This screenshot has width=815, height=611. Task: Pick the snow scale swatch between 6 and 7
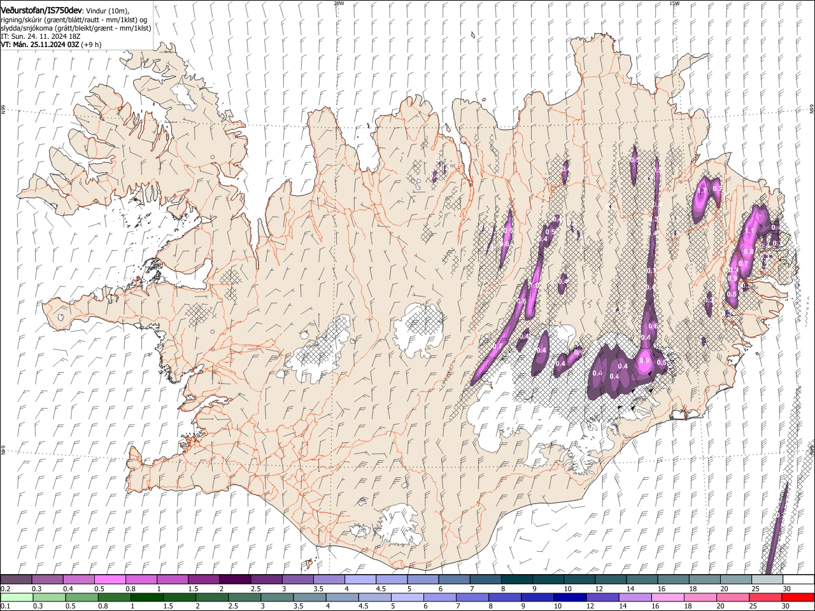[x=453, y=579]
